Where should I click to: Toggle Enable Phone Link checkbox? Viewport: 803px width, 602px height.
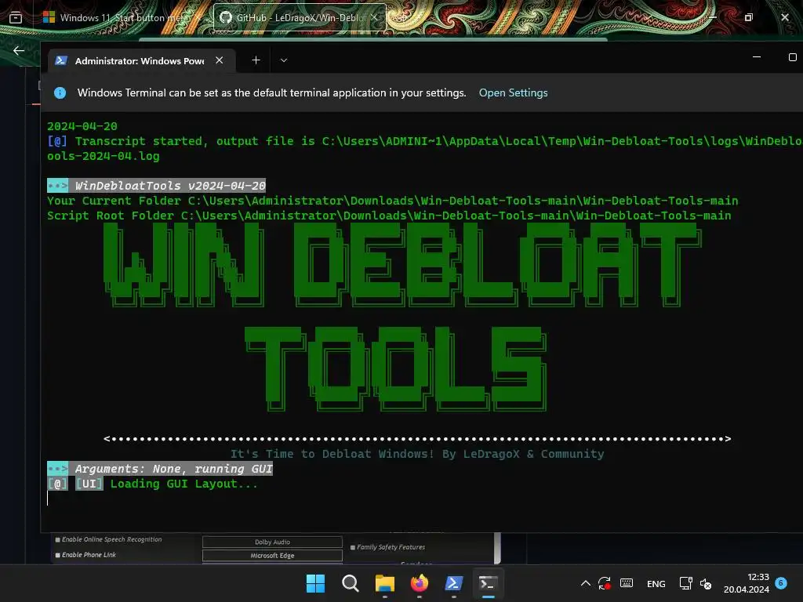pyautogui.click(x=58, y=555)
